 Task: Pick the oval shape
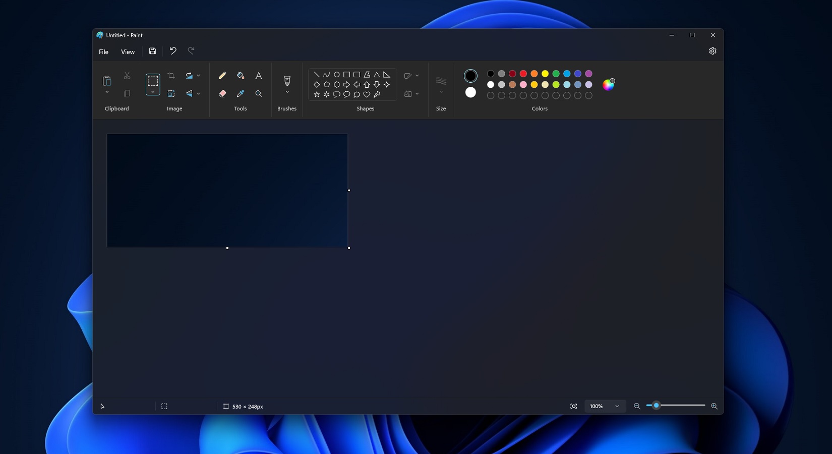[x=336, y=74]
